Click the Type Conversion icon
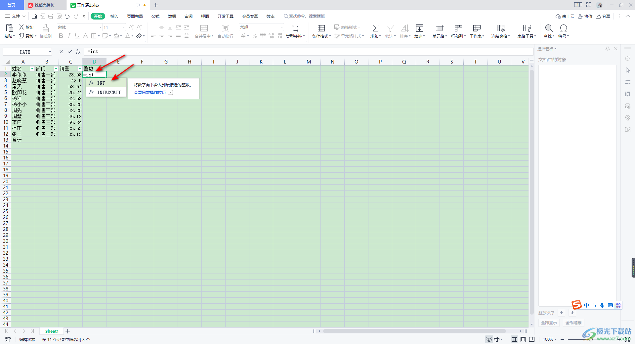 coord(295,28)
